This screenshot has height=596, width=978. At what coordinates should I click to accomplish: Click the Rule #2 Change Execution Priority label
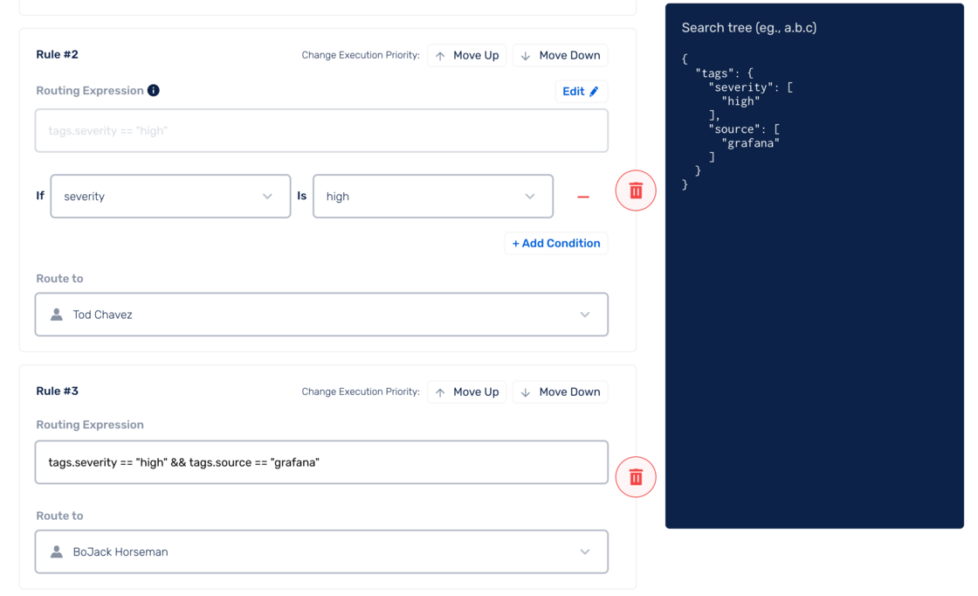[x=361, y=55]
